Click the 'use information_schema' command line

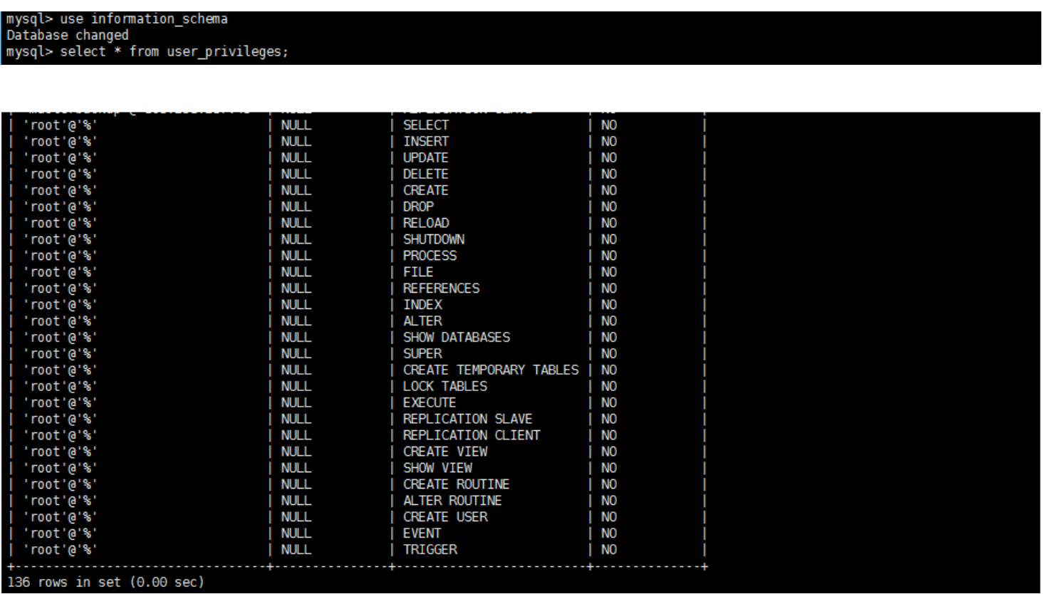[x=118, y=19]
